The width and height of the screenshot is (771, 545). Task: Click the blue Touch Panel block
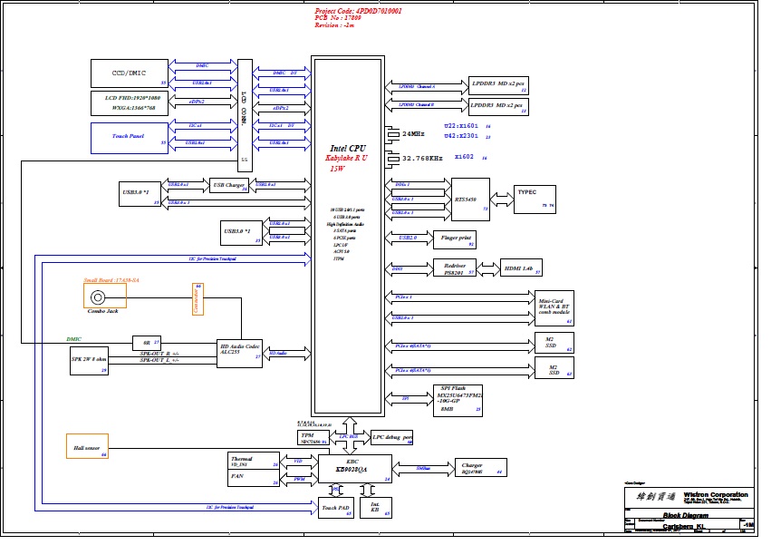[x=130, y=138]
